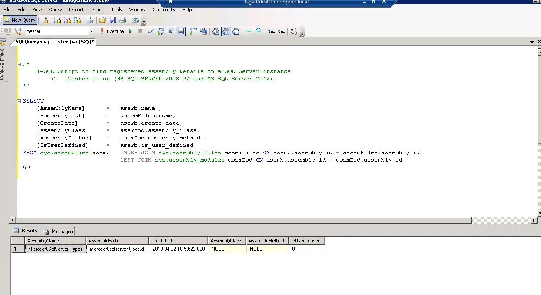This screenshot has height=295, width=541.
Task: Show the auto-hidden Object Explorer panel
Action: (3, 60)
